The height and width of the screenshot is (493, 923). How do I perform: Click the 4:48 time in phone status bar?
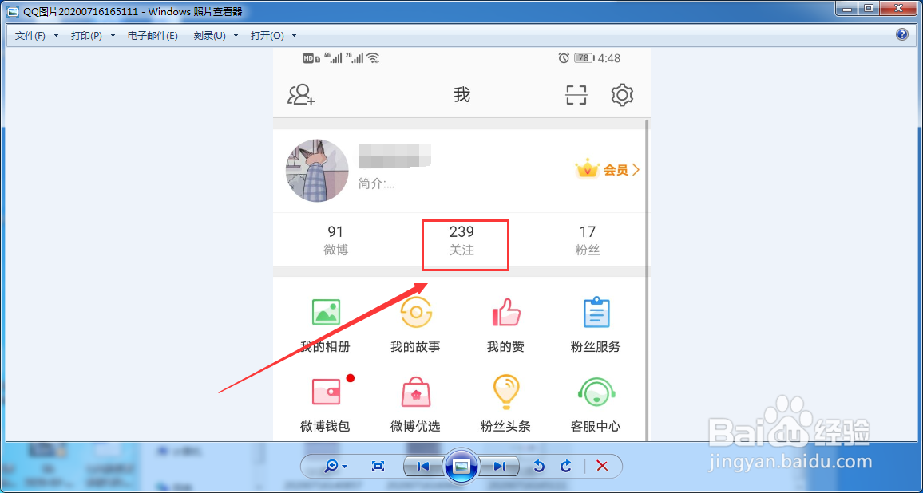tap(608, 57)
